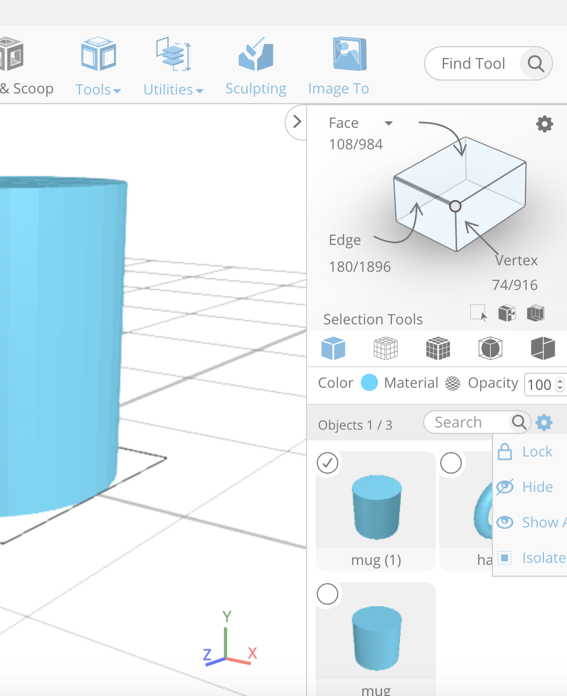Open the Face selection mode dropdown
Viewport: 567px width, 696px height.
pos(388,122)
